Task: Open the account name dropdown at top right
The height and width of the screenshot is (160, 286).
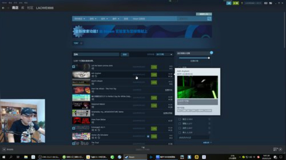Action: click(253, 3)
